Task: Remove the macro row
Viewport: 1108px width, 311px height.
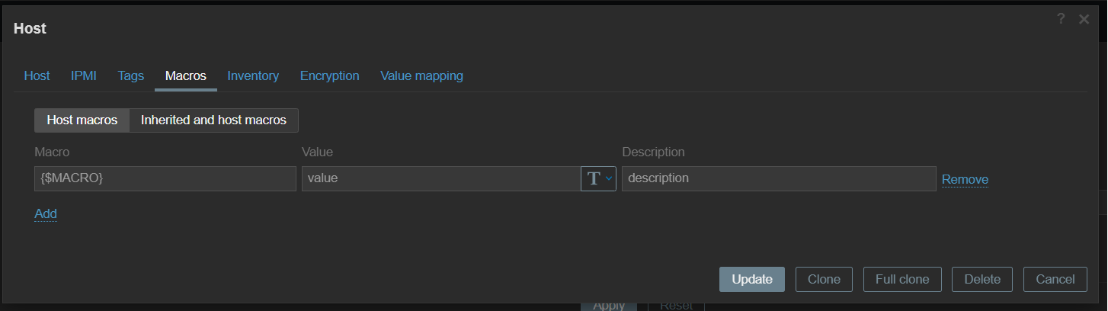Action: (x=965, y=180)
